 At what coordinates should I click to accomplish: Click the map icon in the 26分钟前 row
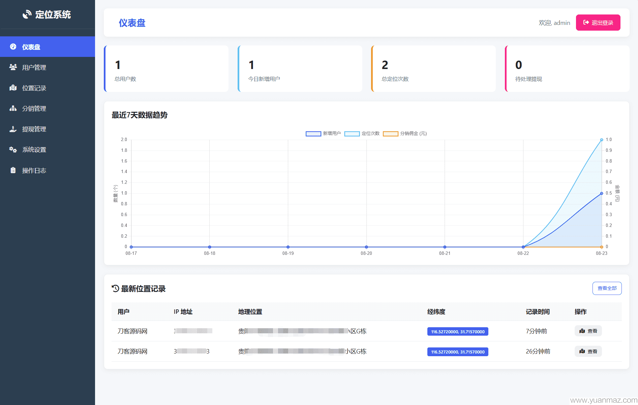click(582, 351)
